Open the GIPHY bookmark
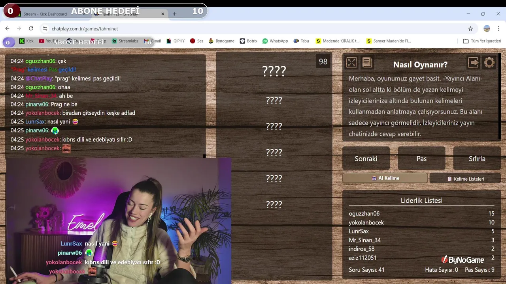Image resolution: width=506 pixels, height=284 pixels. [x=176, y=41]
